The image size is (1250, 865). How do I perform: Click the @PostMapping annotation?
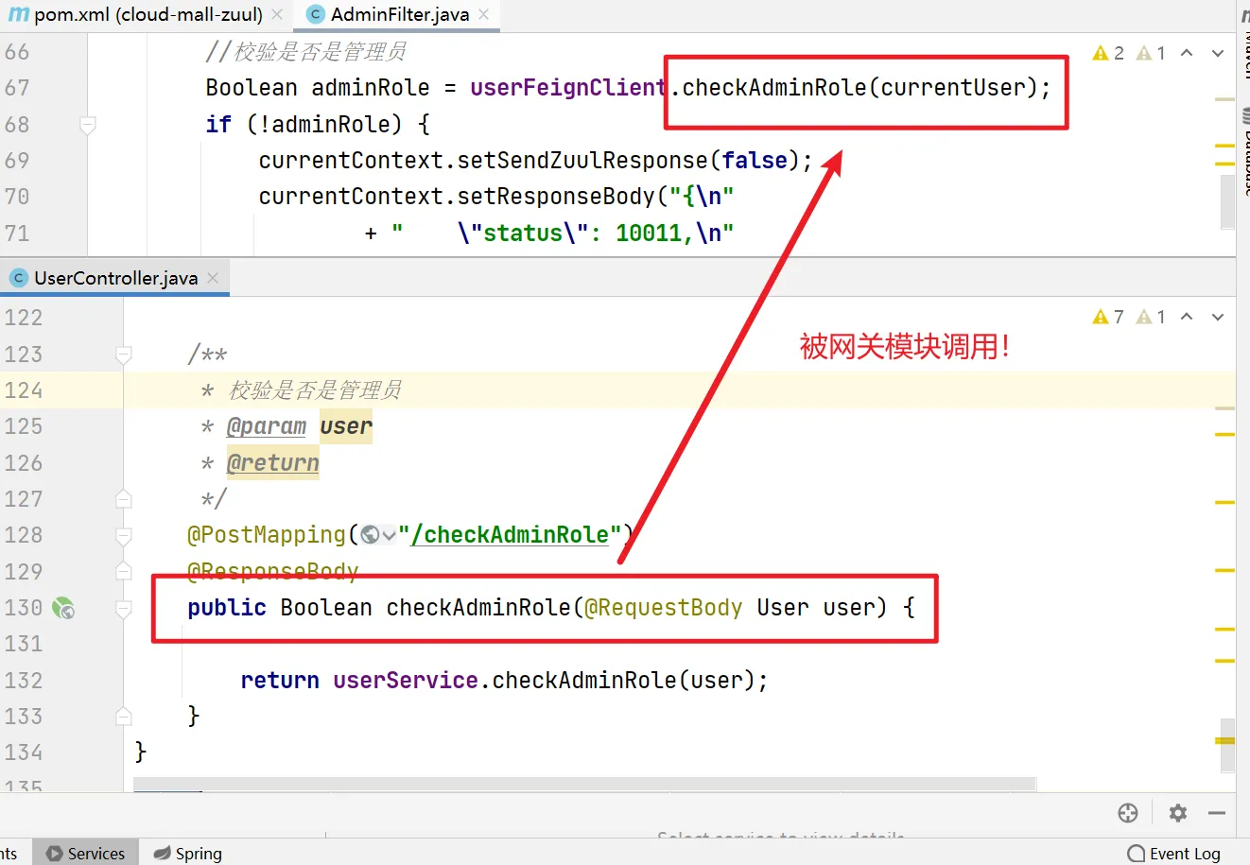[267, 535]
